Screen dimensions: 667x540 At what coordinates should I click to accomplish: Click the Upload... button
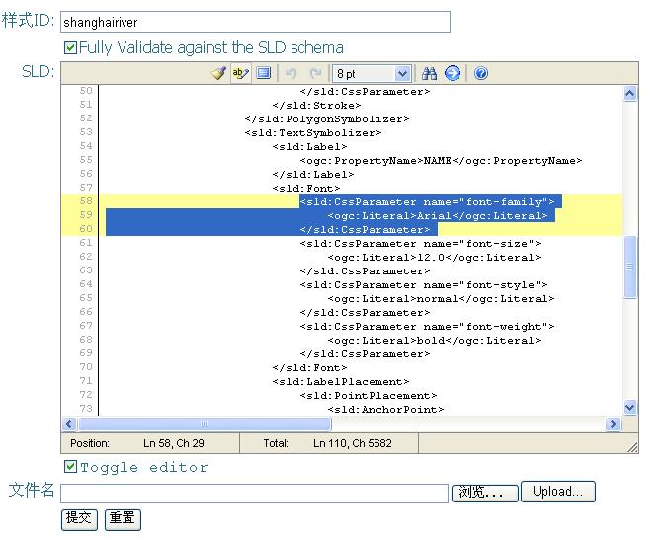(557, 492)
